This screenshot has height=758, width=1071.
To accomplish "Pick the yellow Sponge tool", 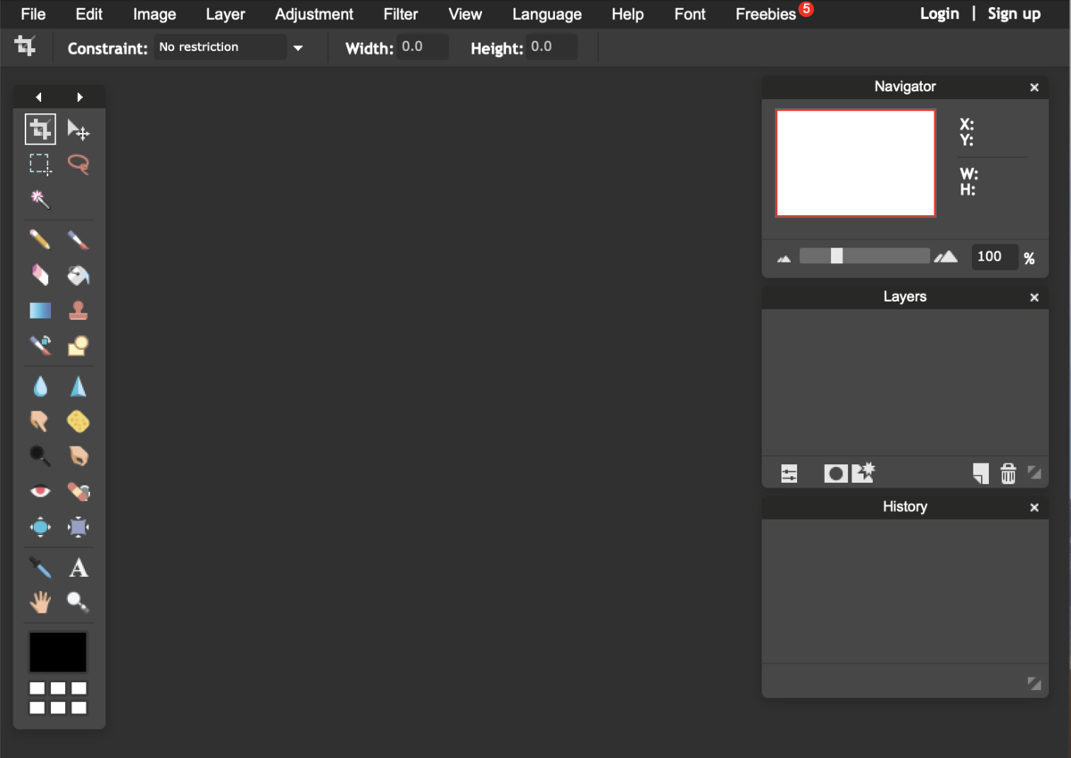I will pos(79,421).
